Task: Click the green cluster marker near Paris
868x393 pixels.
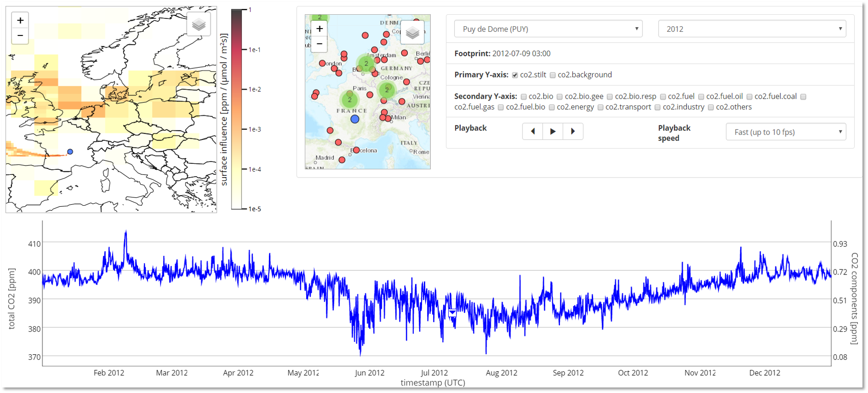Action: coord(350,99)
